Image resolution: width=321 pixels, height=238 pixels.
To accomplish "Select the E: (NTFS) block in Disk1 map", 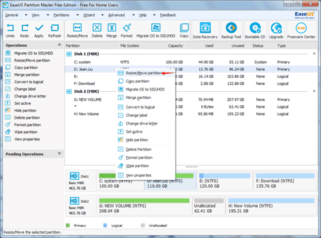I will click(x=225, y=181).
